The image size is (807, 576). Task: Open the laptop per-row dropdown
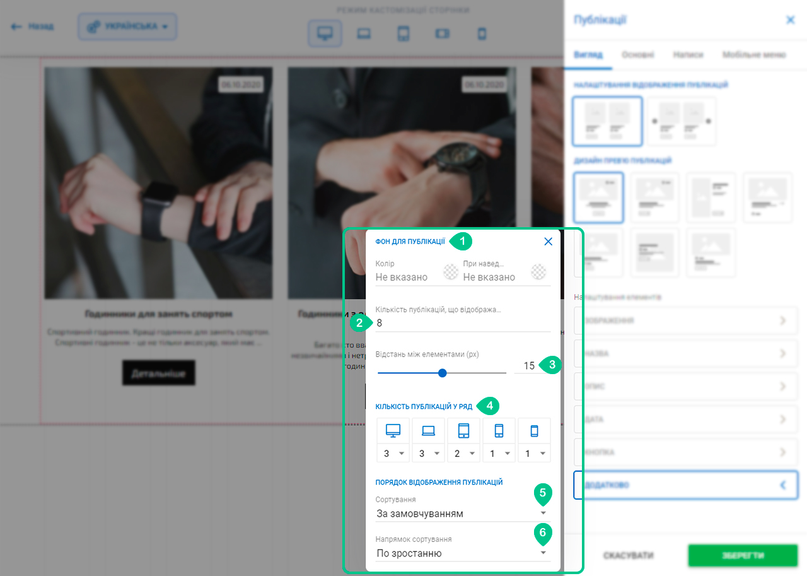tap(428, 453)
